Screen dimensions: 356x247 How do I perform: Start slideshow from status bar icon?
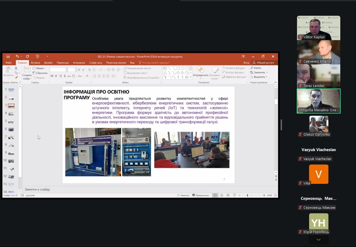click(x=234, y=195)
